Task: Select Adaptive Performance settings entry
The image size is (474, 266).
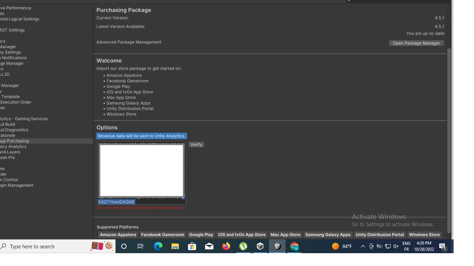Action: point(16,8)
